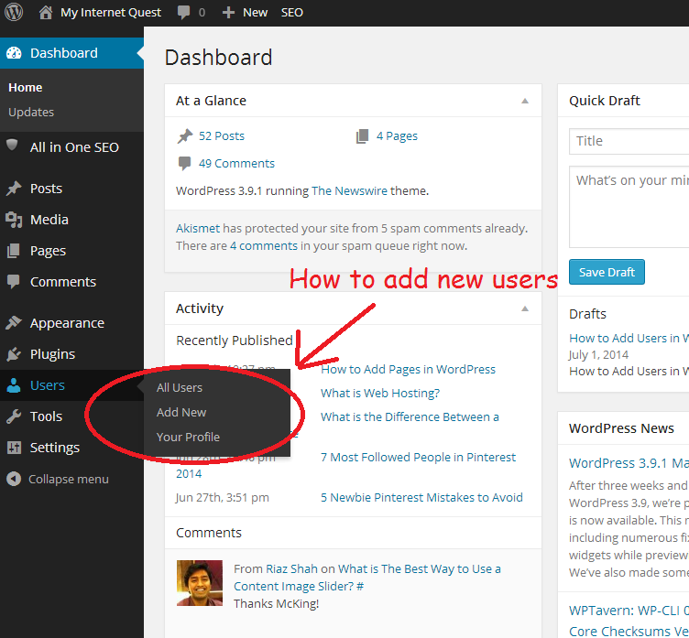Open the SEO admin bar menu
Viewport: 689px width, 638px height.
click(291, 12)
